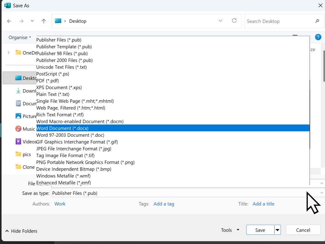Viewport: 325px width, 244px height.
Task: Click the File name dropdown chevron
Action: (x=322, y=183)
